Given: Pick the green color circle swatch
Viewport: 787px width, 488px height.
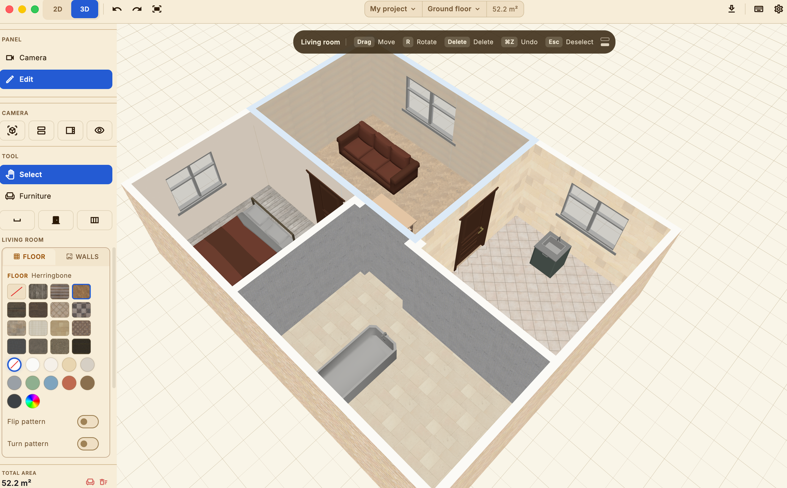Looking at the screenshot, I should coord(32,383).
